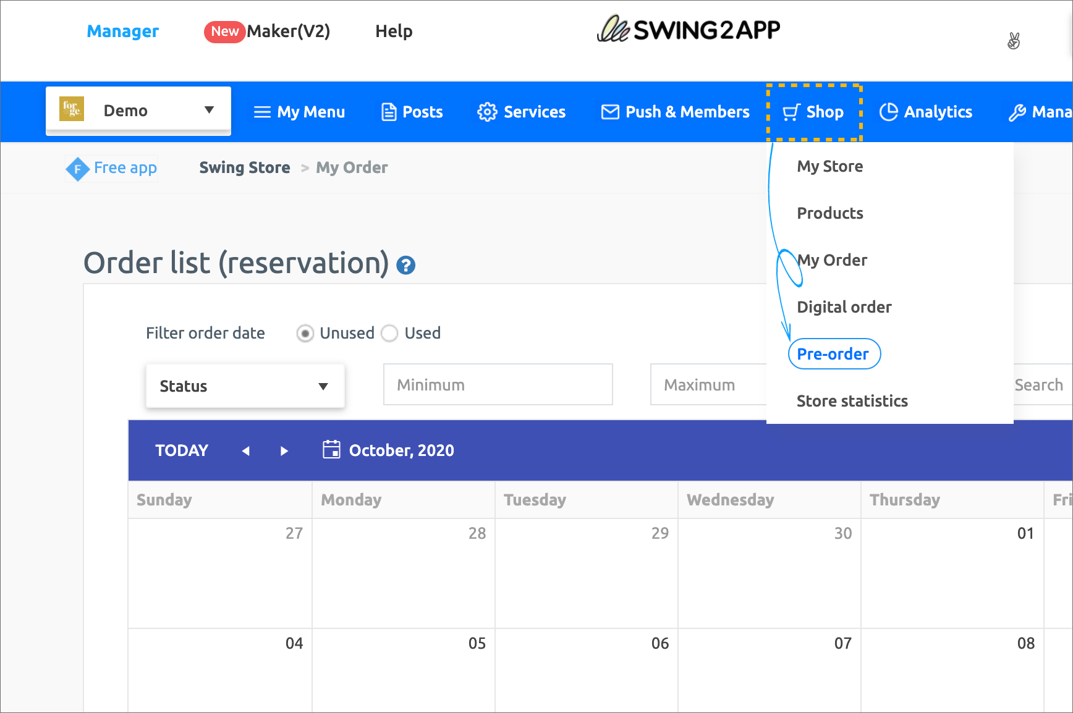Go to previous month arrow
This screenshot has height=713, width=1073.
246,450
